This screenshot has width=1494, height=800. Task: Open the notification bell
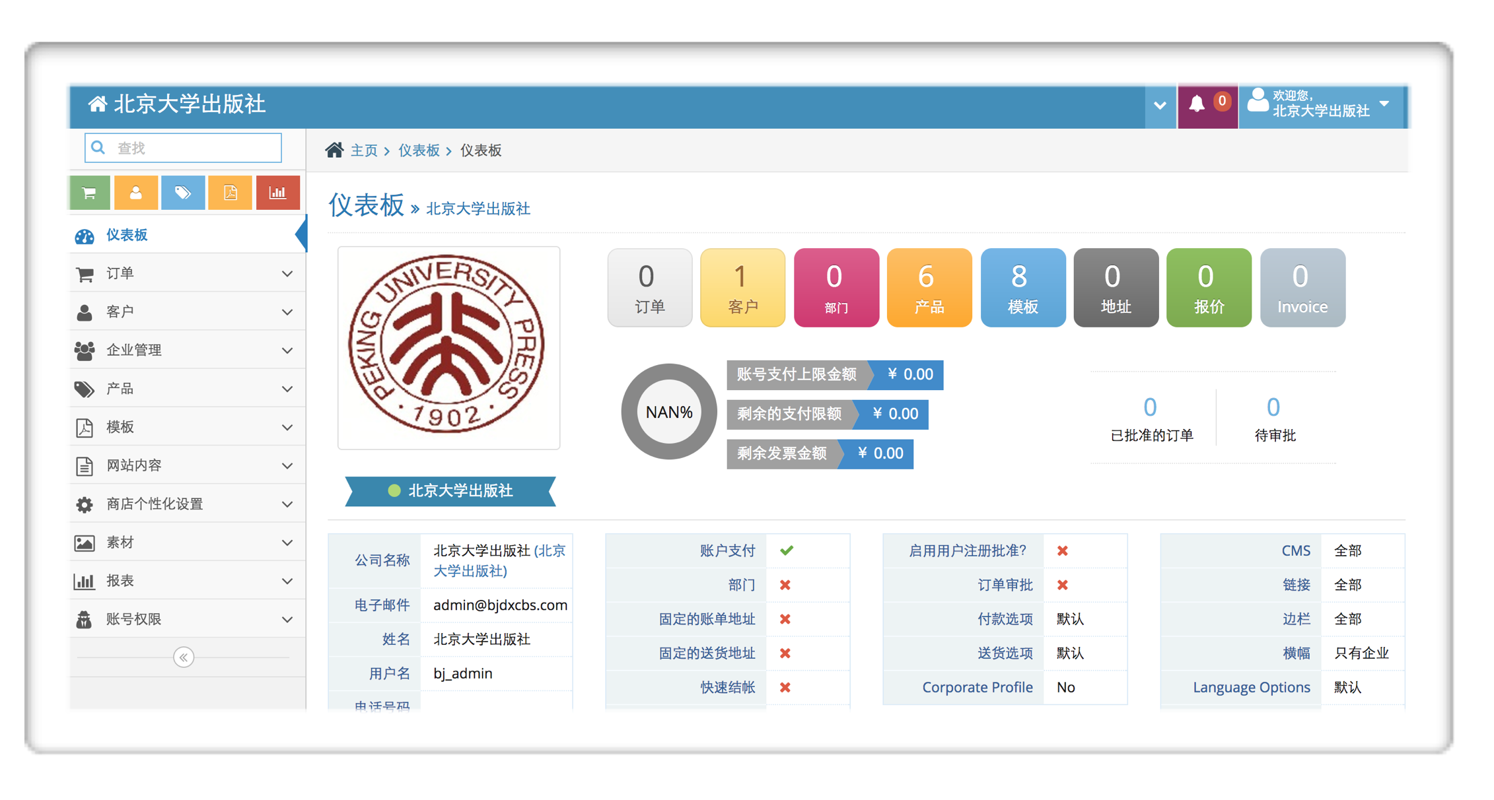pyautogui.click(x=1197, y=104)
